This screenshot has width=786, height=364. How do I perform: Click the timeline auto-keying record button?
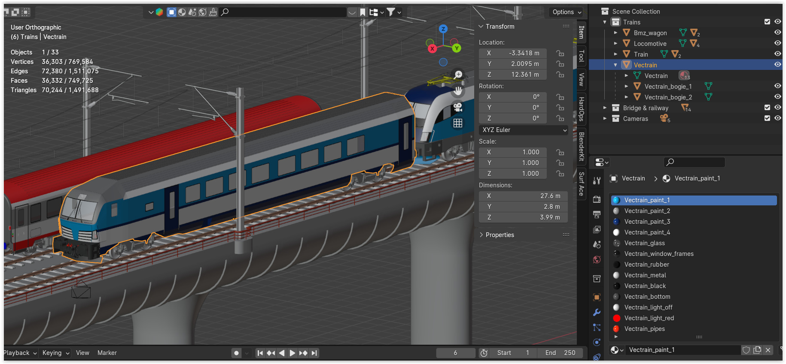[236, 353]
